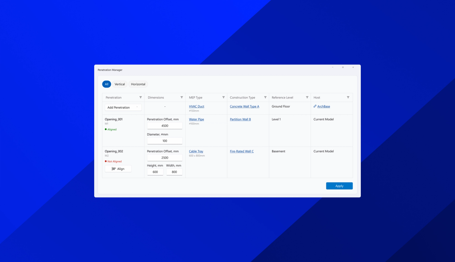Edit Opening_002 width 800 field
The image size is (455, 262).
coord(174,172)
